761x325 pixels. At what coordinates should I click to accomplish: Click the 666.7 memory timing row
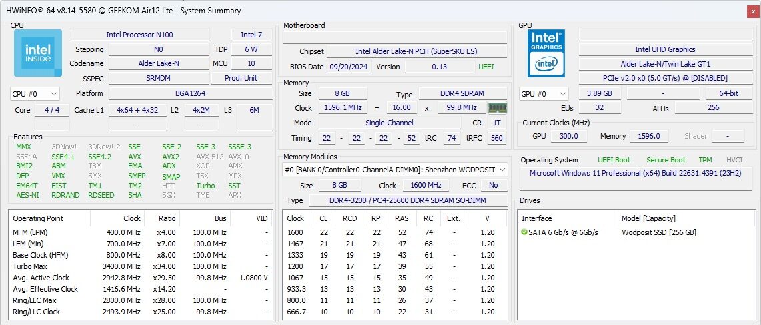(x=395, y=312)
